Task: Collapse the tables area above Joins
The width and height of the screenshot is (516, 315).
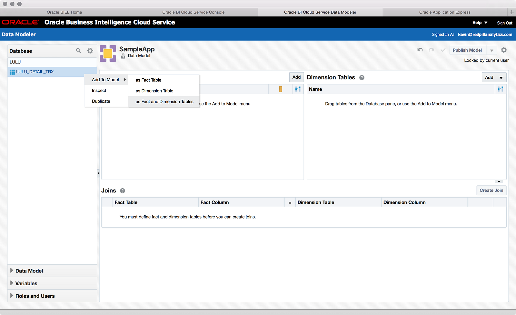Action: [499, 181]
